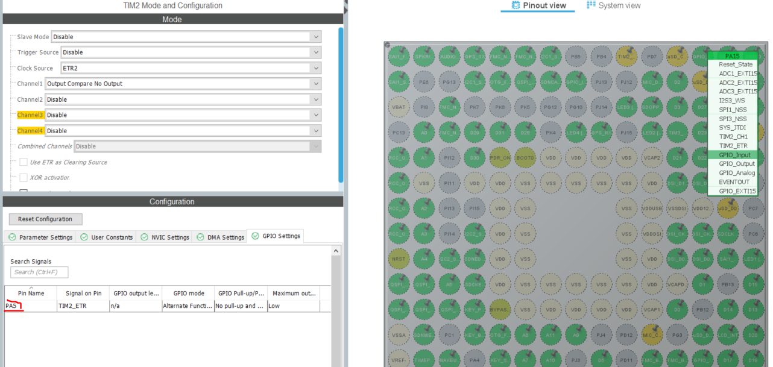This screenshot has width=773, height=367.
Task: Open the NVIC Settings tab
Action: [x=164, y=237]
